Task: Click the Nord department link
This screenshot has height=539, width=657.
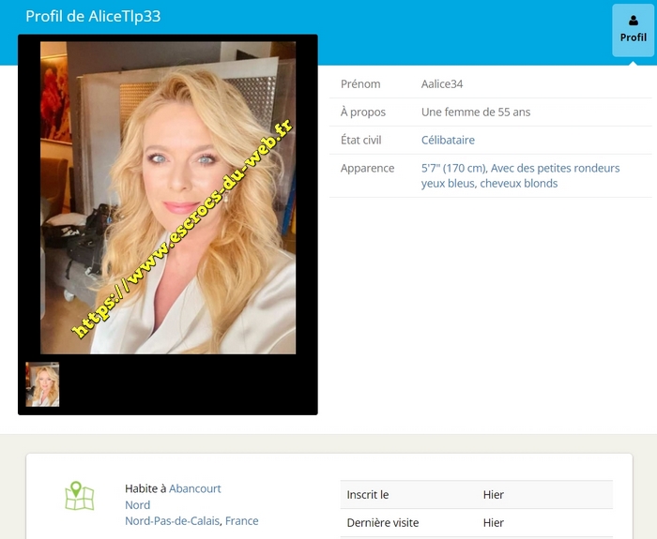Action: coord(137,505)
